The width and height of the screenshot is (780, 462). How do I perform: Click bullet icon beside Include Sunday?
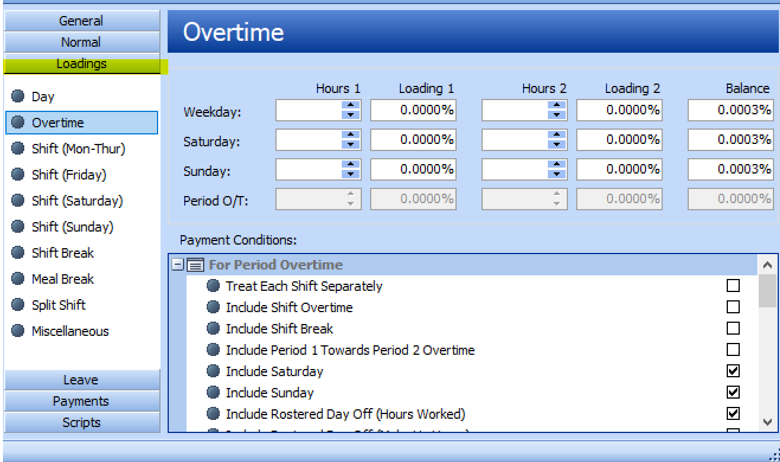[213, 393]
